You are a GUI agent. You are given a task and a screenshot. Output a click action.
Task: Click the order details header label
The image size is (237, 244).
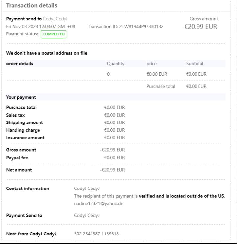click(19, 64)
